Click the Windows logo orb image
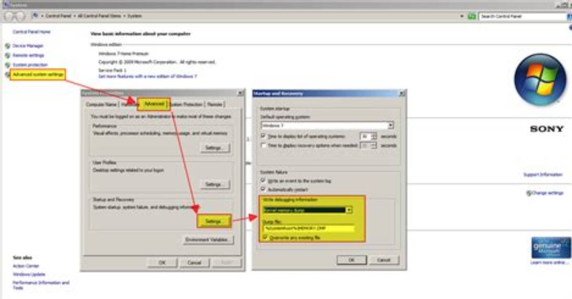 coord(540,80)
